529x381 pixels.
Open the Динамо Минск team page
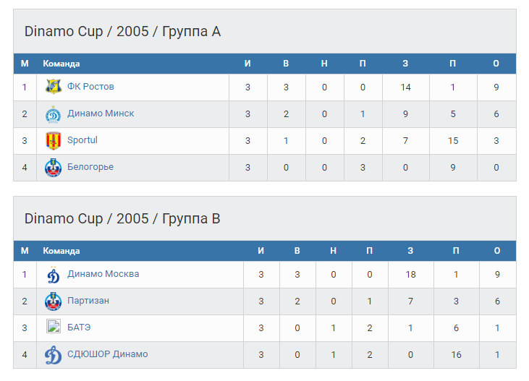101,114
